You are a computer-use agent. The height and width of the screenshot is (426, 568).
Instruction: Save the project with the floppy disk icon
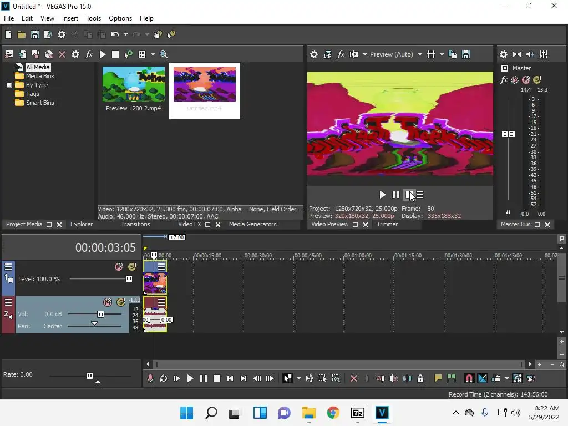pos(35,34)
